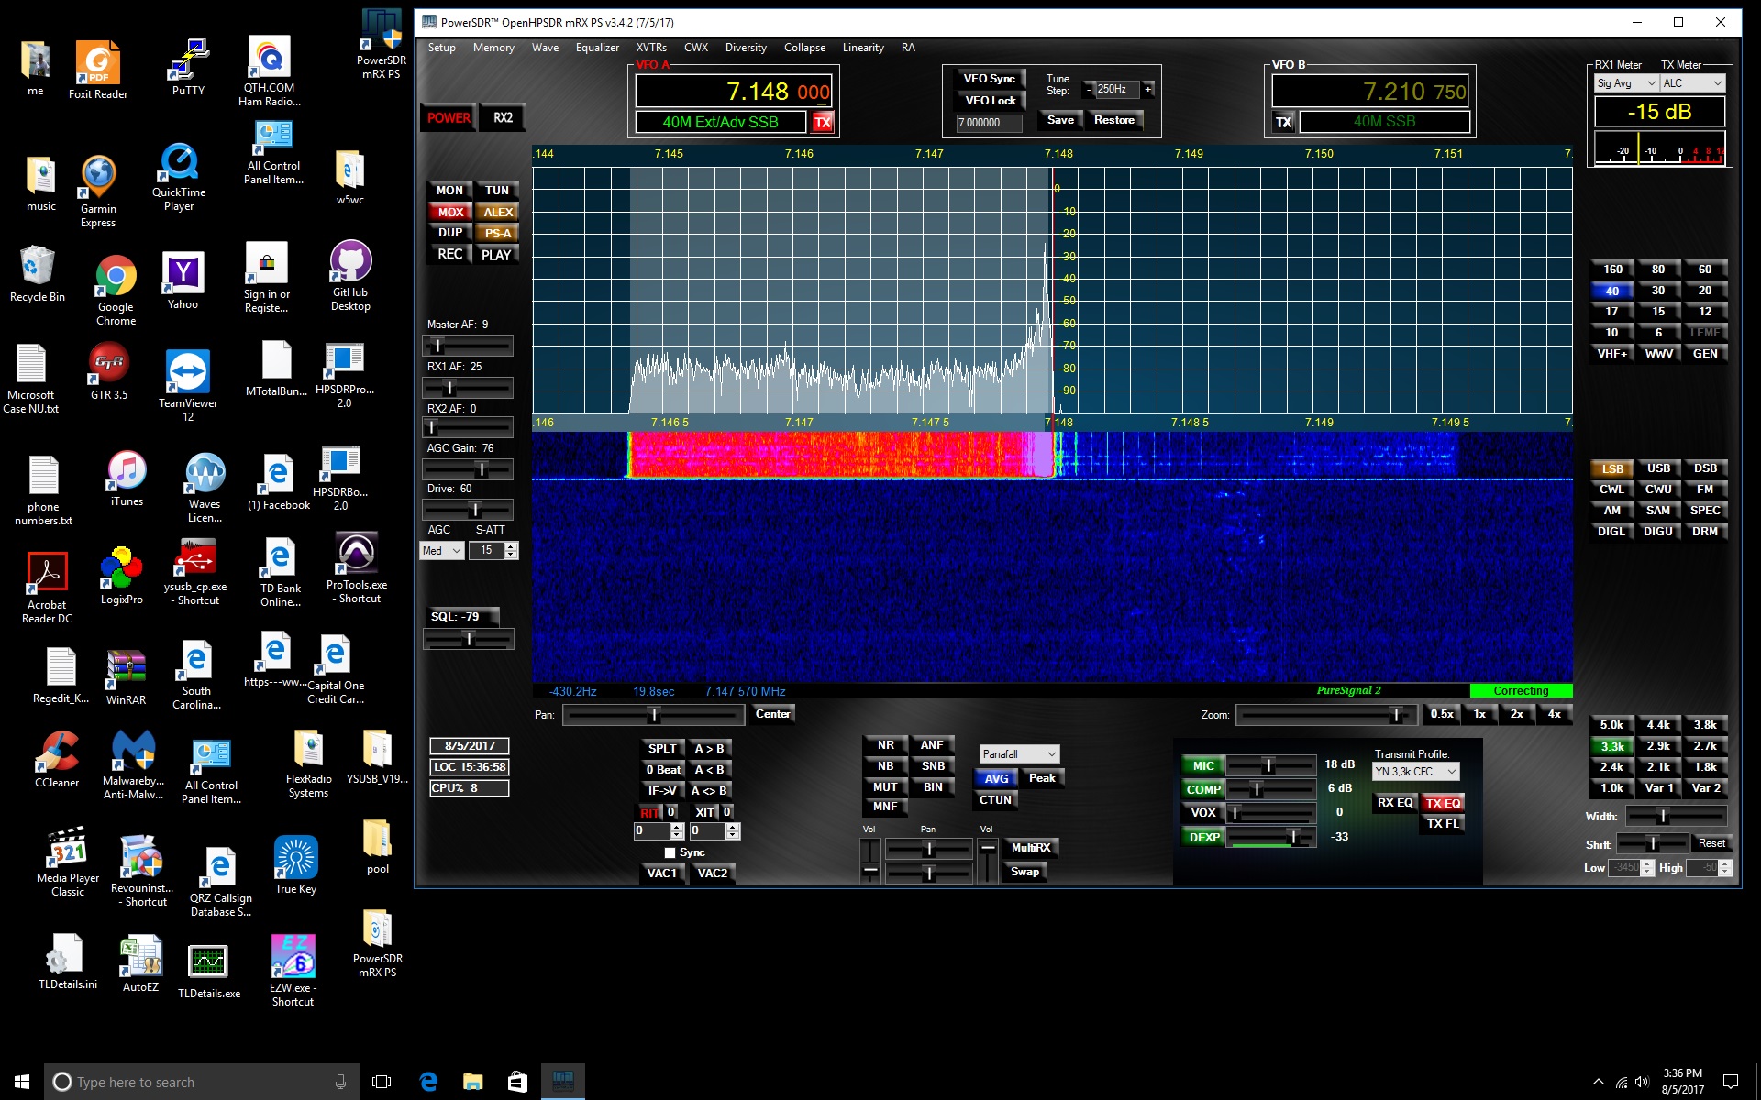Open the True Key desktop icon
This screenshot has height=1100, width=1761.
[295, 864]
